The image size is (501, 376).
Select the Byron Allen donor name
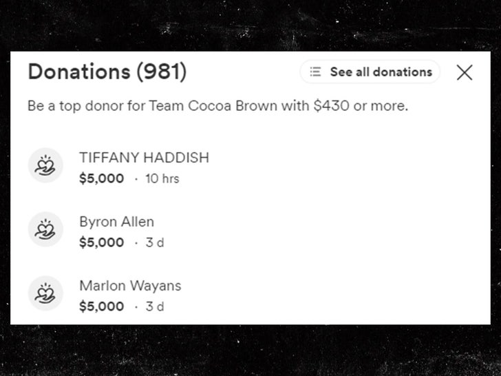116,222
